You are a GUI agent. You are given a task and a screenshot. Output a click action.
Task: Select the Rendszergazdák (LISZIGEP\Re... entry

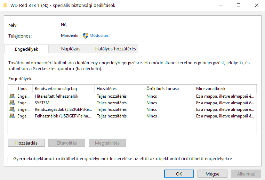(63, 109)
